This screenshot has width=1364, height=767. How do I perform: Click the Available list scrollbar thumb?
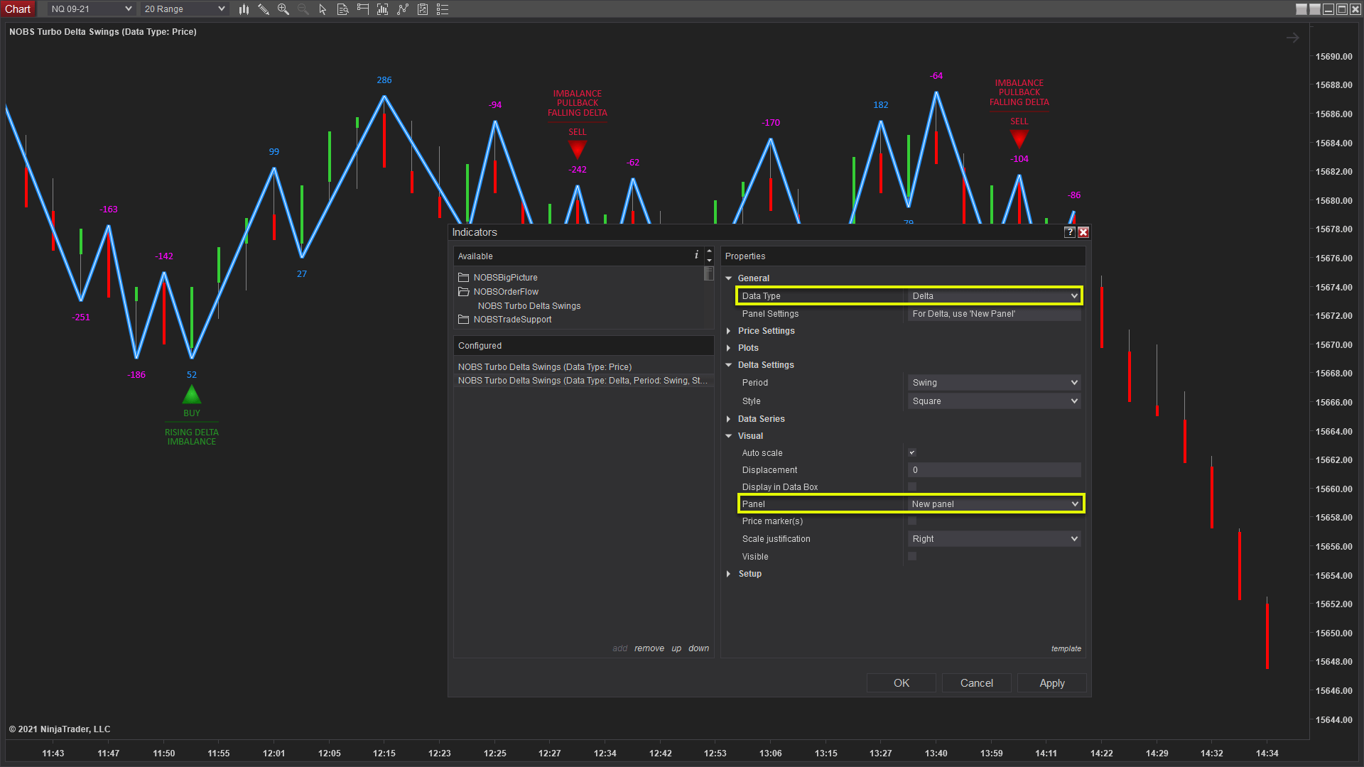[709, 274]
